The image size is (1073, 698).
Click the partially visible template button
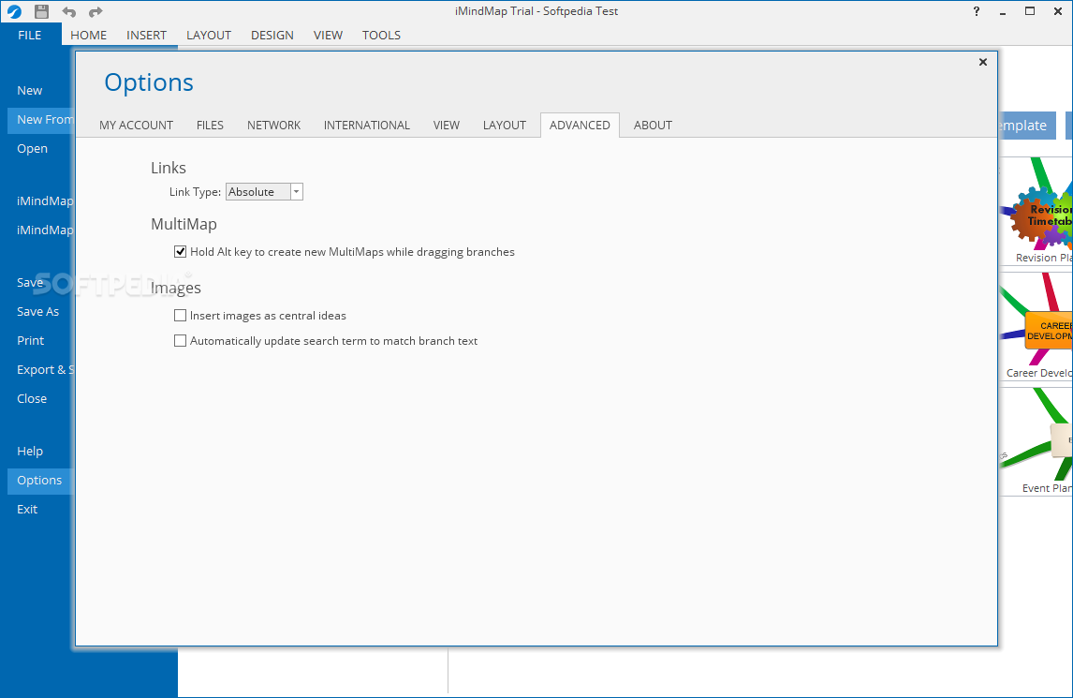pos(1026,126)
